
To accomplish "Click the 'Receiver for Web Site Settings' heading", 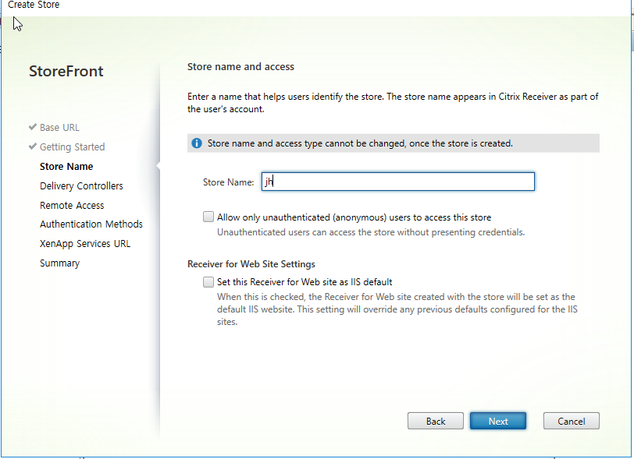I will [251, 264].
